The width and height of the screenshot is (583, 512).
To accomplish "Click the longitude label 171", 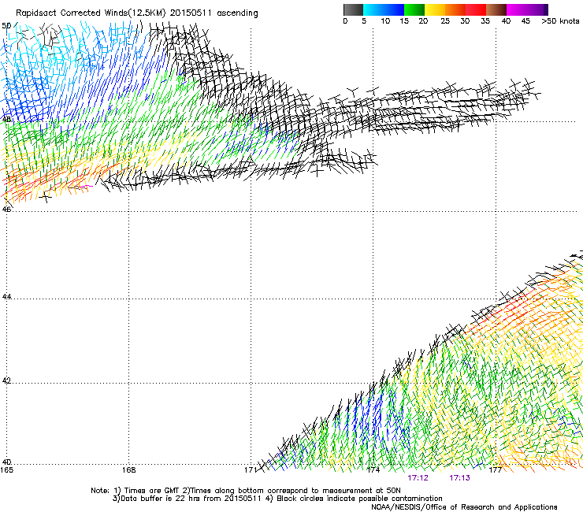I will pos(251,470).
